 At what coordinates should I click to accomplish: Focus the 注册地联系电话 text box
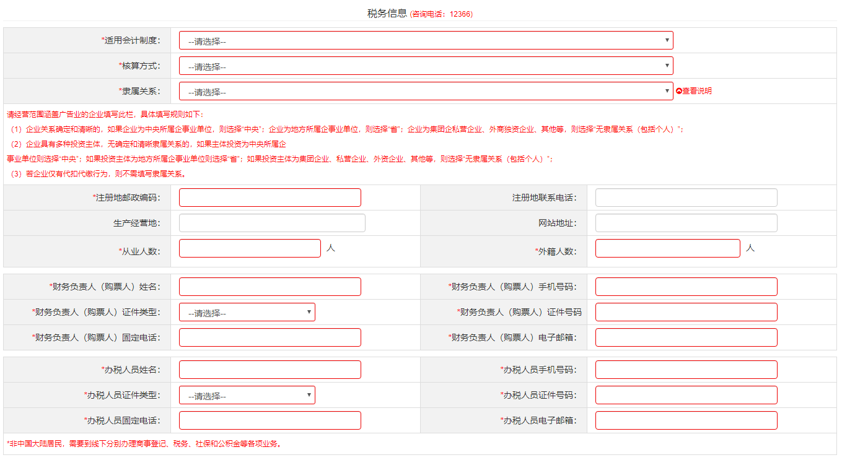tap(686, 198)
